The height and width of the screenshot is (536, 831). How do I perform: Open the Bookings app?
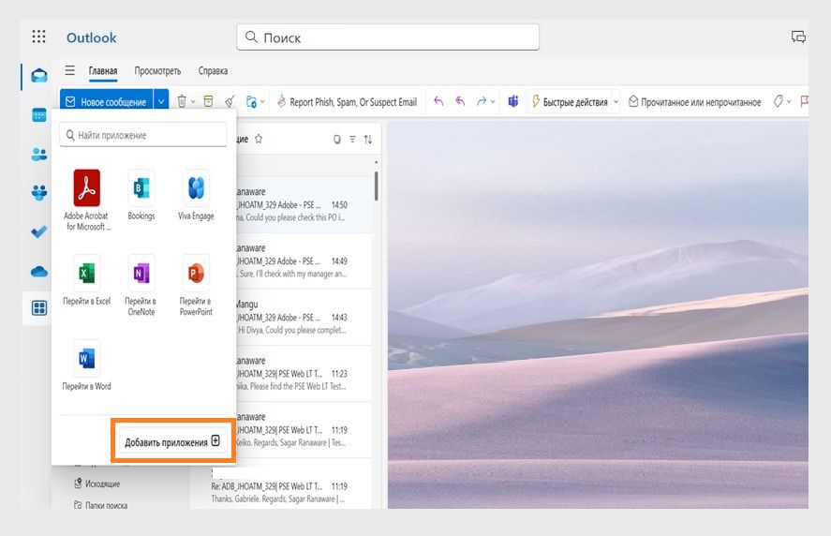pyautogui.click(x=141, y=195)
